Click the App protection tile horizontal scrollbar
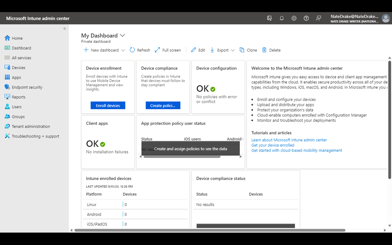 (182, 156)
